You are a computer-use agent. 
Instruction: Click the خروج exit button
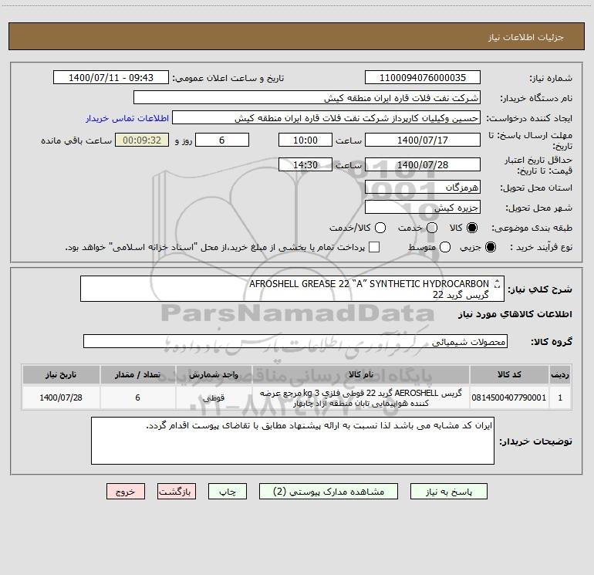coord(126,491)
